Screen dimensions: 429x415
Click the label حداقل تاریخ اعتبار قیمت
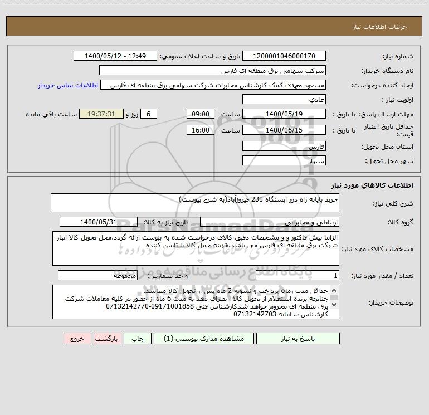(x=389, y=130)
